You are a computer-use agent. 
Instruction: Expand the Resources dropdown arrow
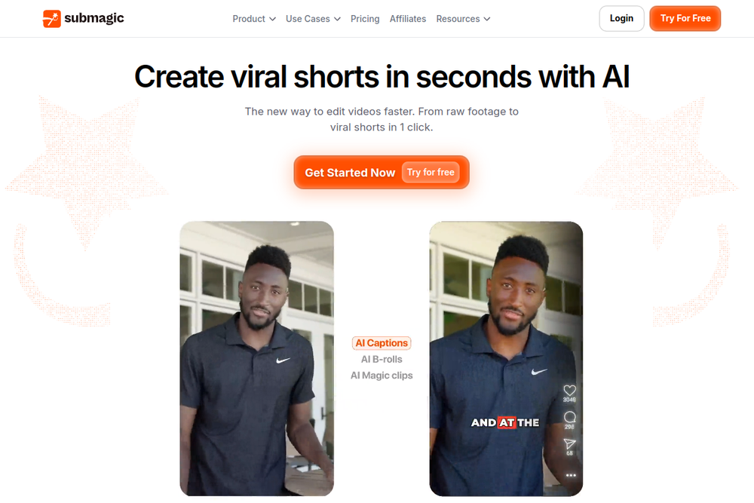tap(487, 19)
